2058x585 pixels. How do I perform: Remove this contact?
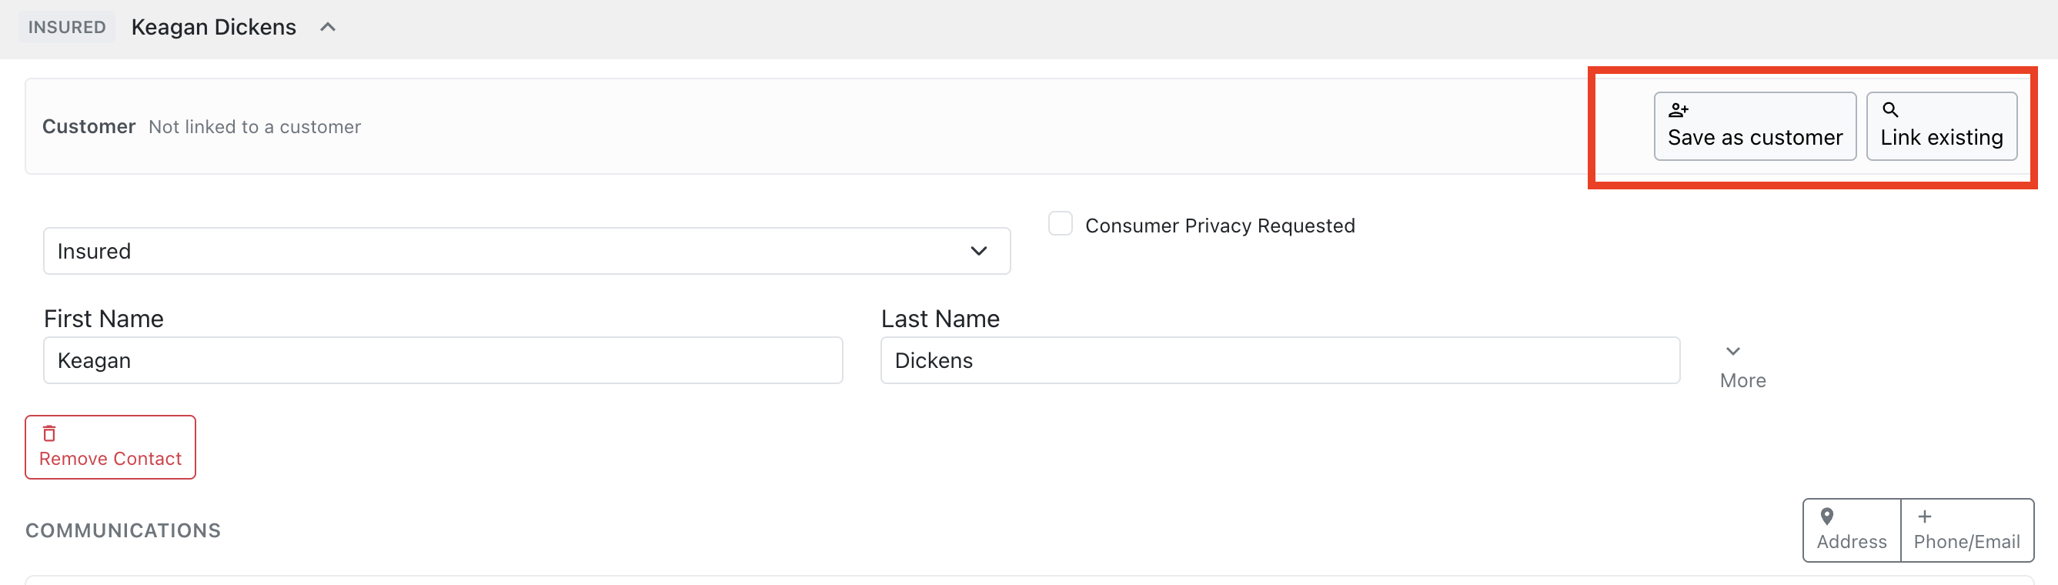(x=110, y=446)
